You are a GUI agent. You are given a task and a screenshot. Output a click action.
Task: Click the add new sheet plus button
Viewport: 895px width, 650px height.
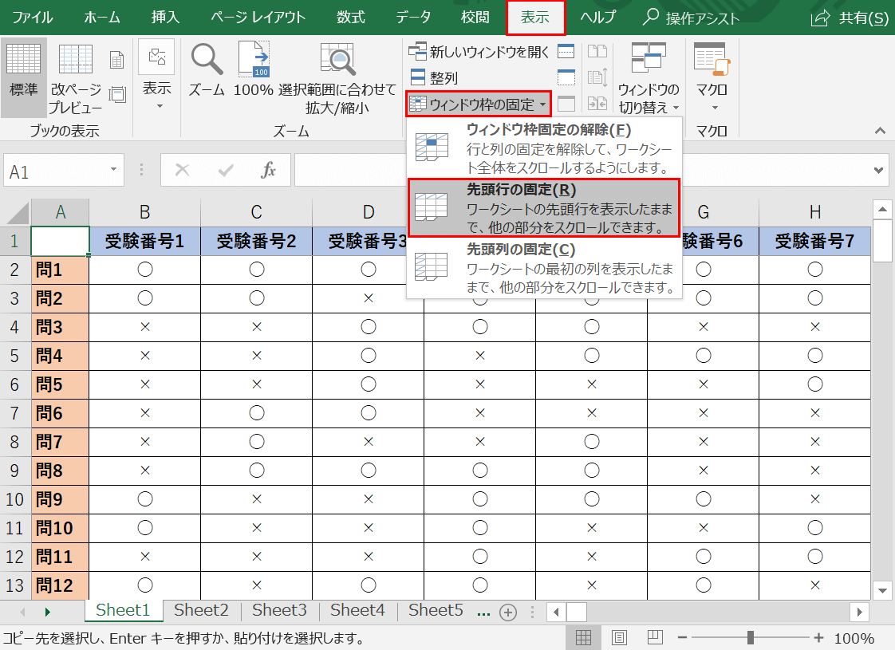point(507,612)
